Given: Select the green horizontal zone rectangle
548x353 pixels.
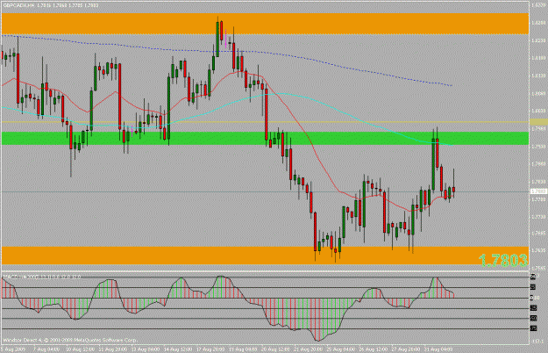Looking at the screenshot, I should click(x=265, y=138).
